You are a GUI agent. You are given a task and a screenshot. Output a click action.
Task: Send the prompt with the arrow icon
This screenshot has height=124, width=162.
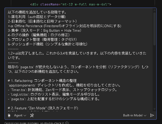[x=152, y=115]
